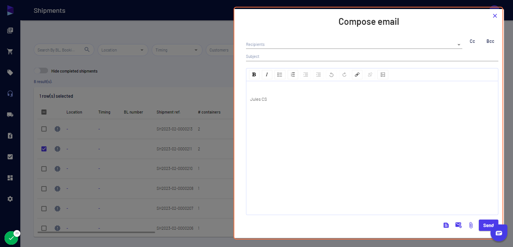Uncheck the row SH2023-02-0000211
Image resolution: width=513 pixels, height=247 pixels.
pyautogui.click(x=44, y=149)
